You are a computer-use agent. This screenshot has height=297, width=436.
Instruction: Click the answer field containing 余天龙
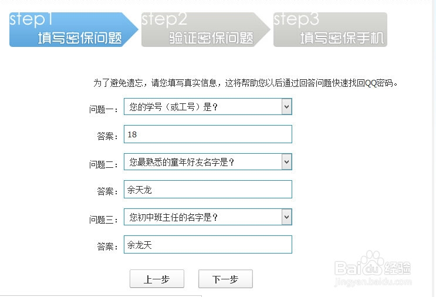pyautogui.click(x=208, y=190)
